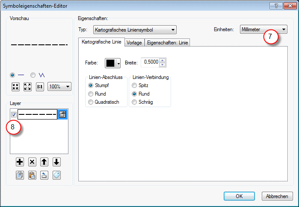Add a new layer with plus icon
The height and width of the screenshot is (207, 299).
click(20, 162)
